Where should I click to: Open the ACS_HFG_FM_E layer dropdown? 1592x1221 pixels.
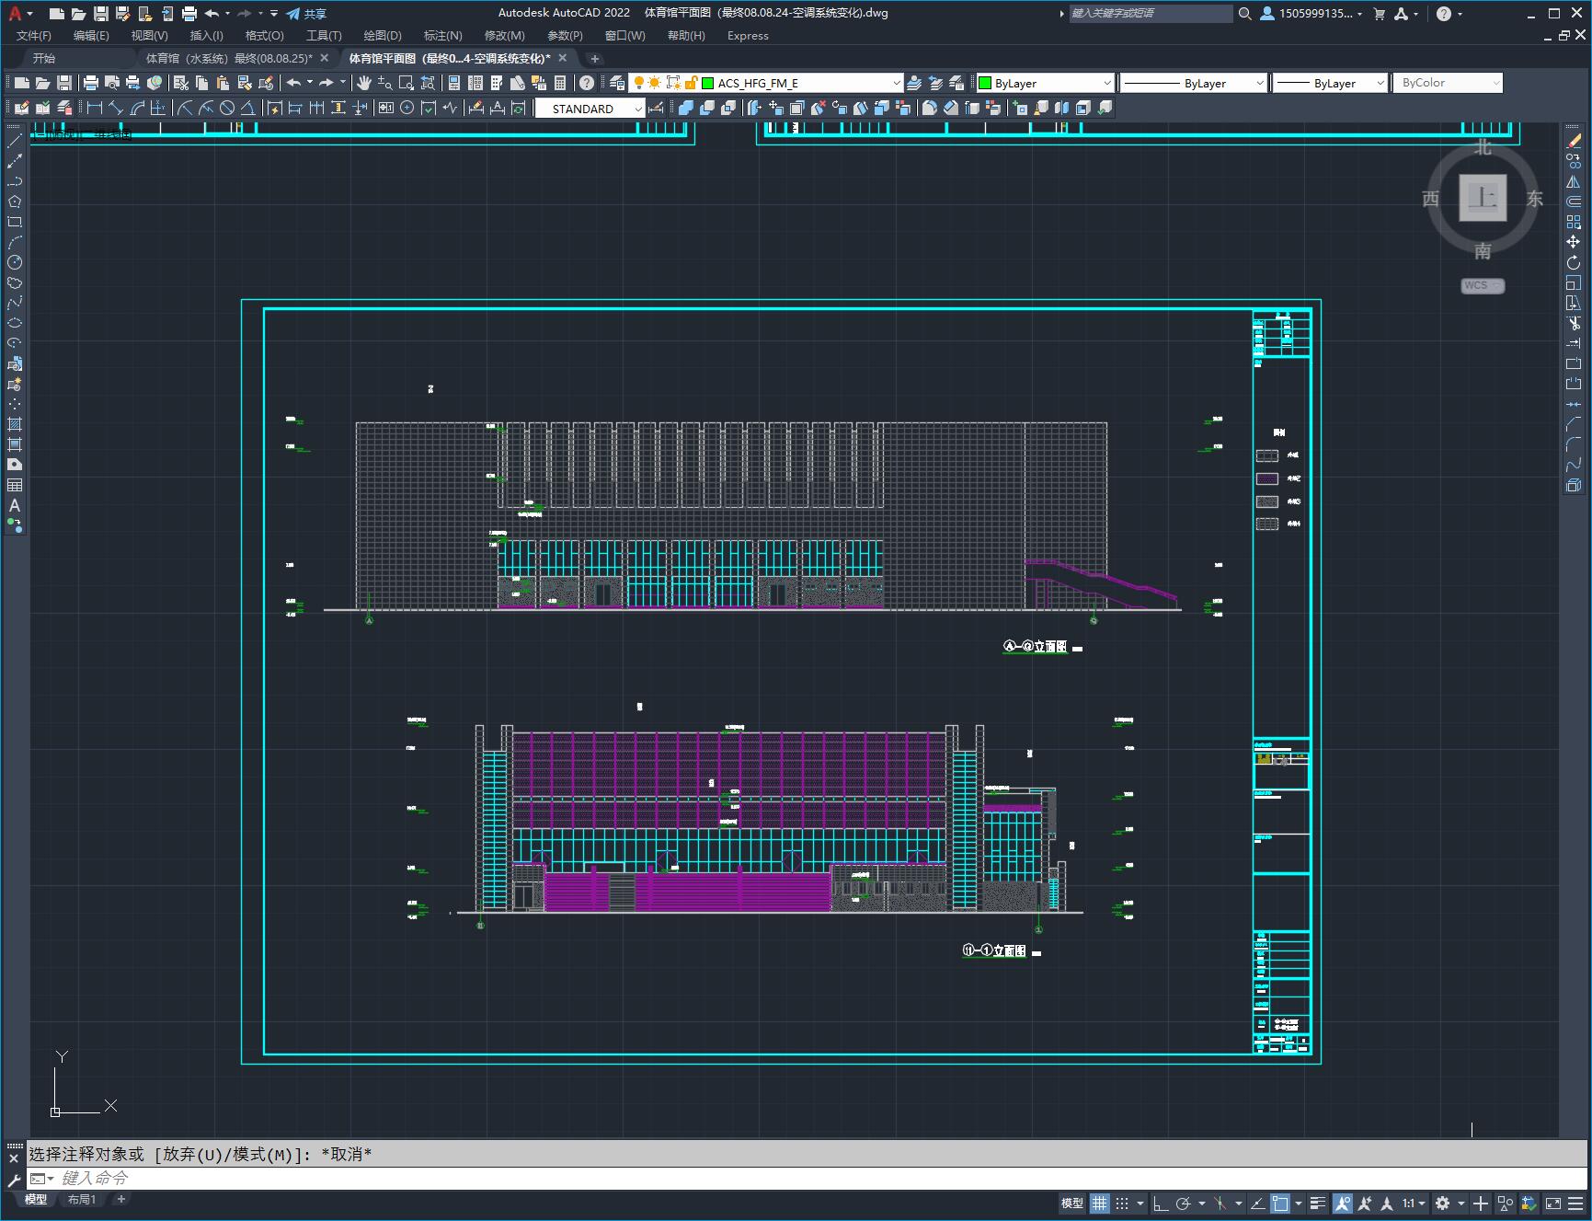coord(897,83)
